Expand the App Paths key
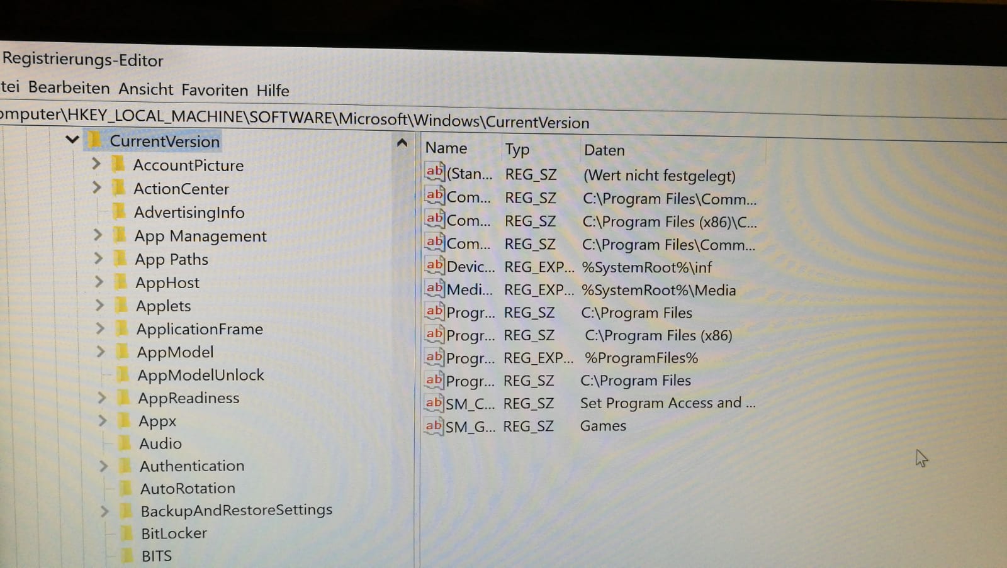 (98, 258)
